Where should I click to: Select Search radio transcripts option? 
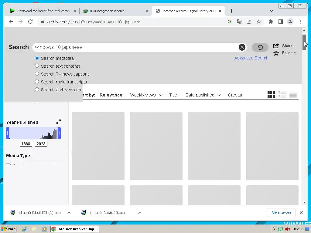(x=37, y=81)
